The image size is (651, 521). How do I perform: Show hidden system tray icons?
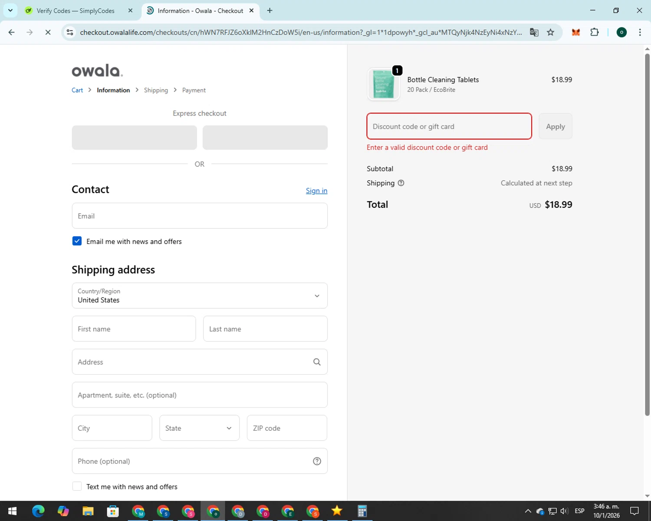528,511
